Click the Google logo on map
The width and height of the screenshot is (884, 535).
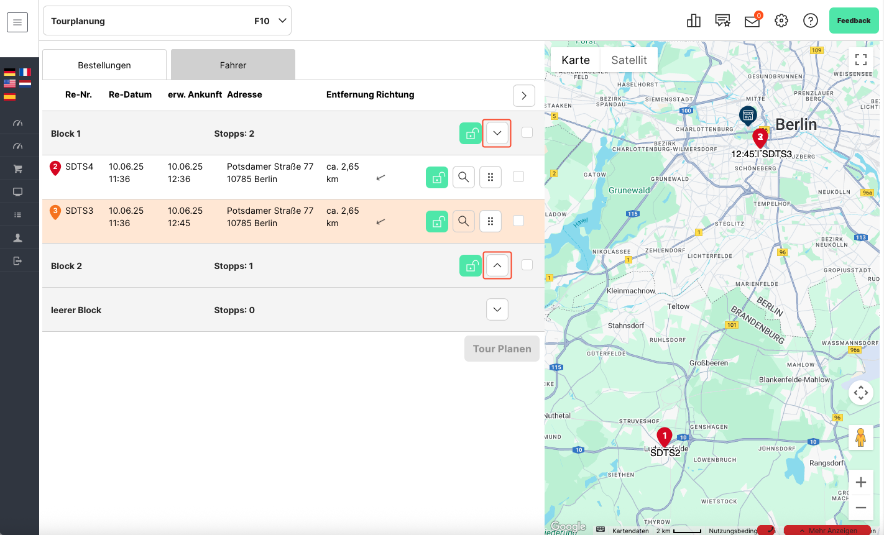[568, 527]
